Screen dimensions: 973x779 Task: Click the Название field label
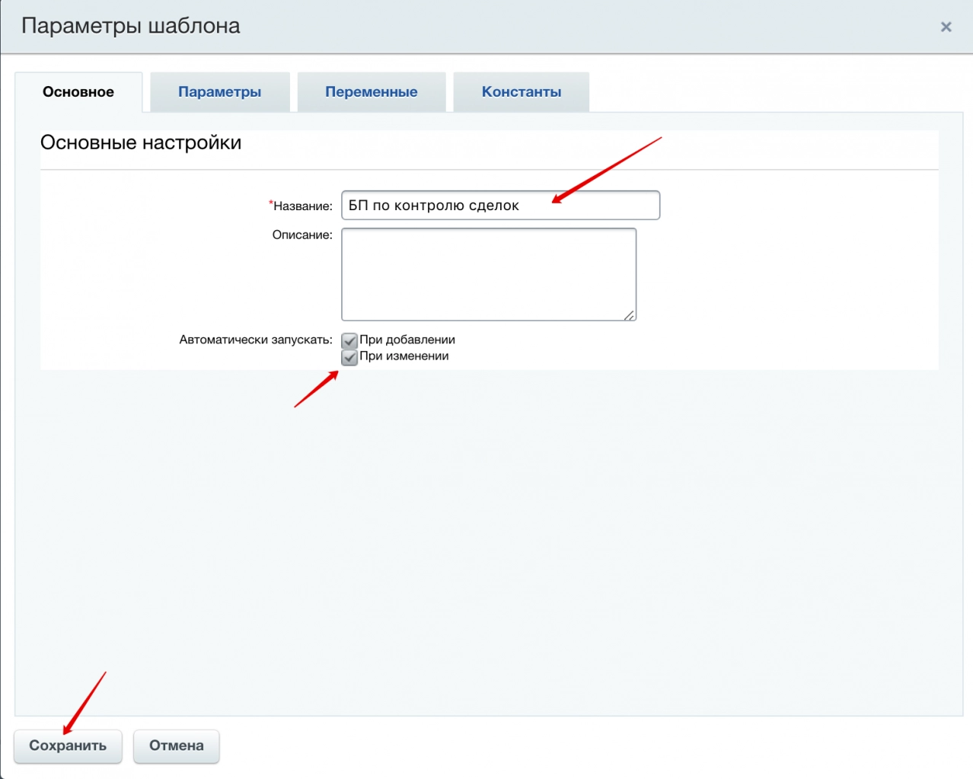pos(303,206)
